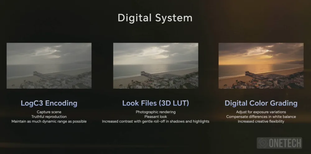Click the Adjust for exposure variations line
The width and height of the screenshot is (311, 154).
point(261,112)
